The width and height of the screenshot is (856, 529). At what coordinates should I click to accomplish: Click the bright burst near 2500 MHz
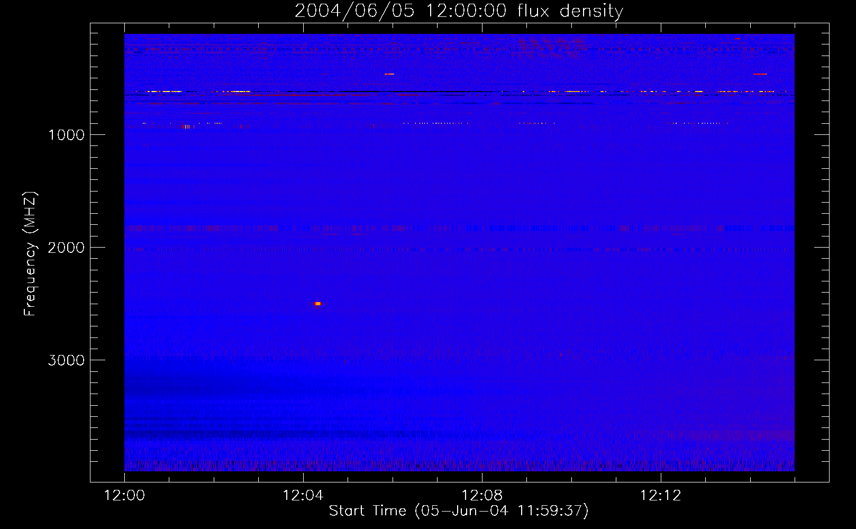click(317, 304)
